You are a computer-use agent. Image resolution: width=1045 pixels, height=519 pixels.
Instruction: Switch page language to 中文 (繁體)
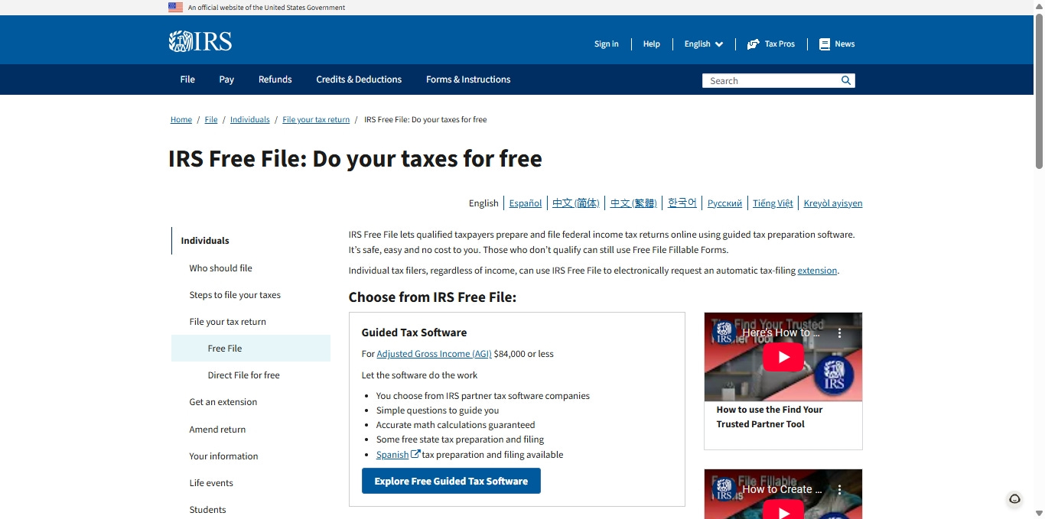[x=633, y=203]
